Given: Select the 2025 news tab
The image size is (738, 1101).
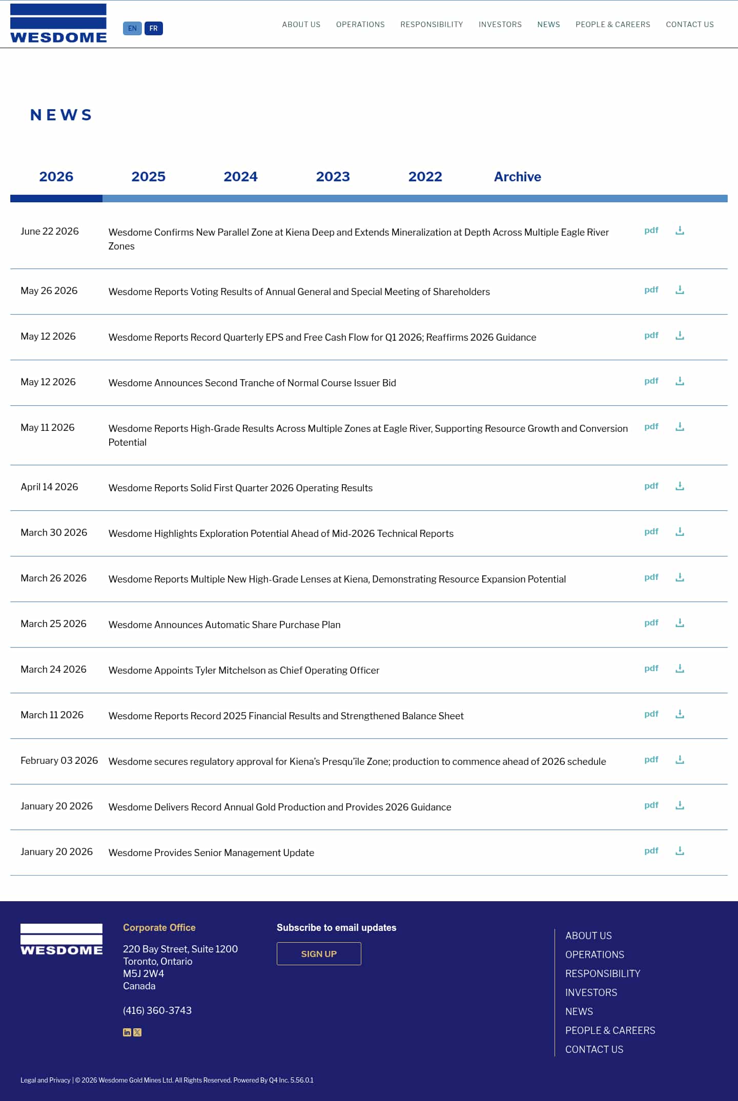Looking at the screenshot, I should tap(149, 177).
